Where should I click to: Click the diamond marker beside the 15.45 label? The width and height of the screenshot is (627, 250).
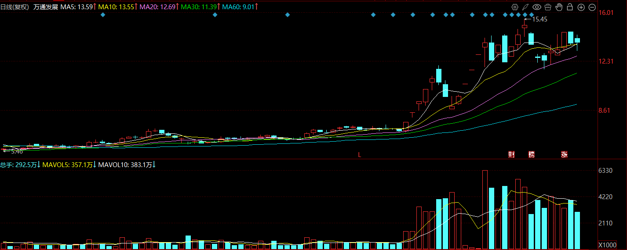pyautogui.click(x=532, y=15)
